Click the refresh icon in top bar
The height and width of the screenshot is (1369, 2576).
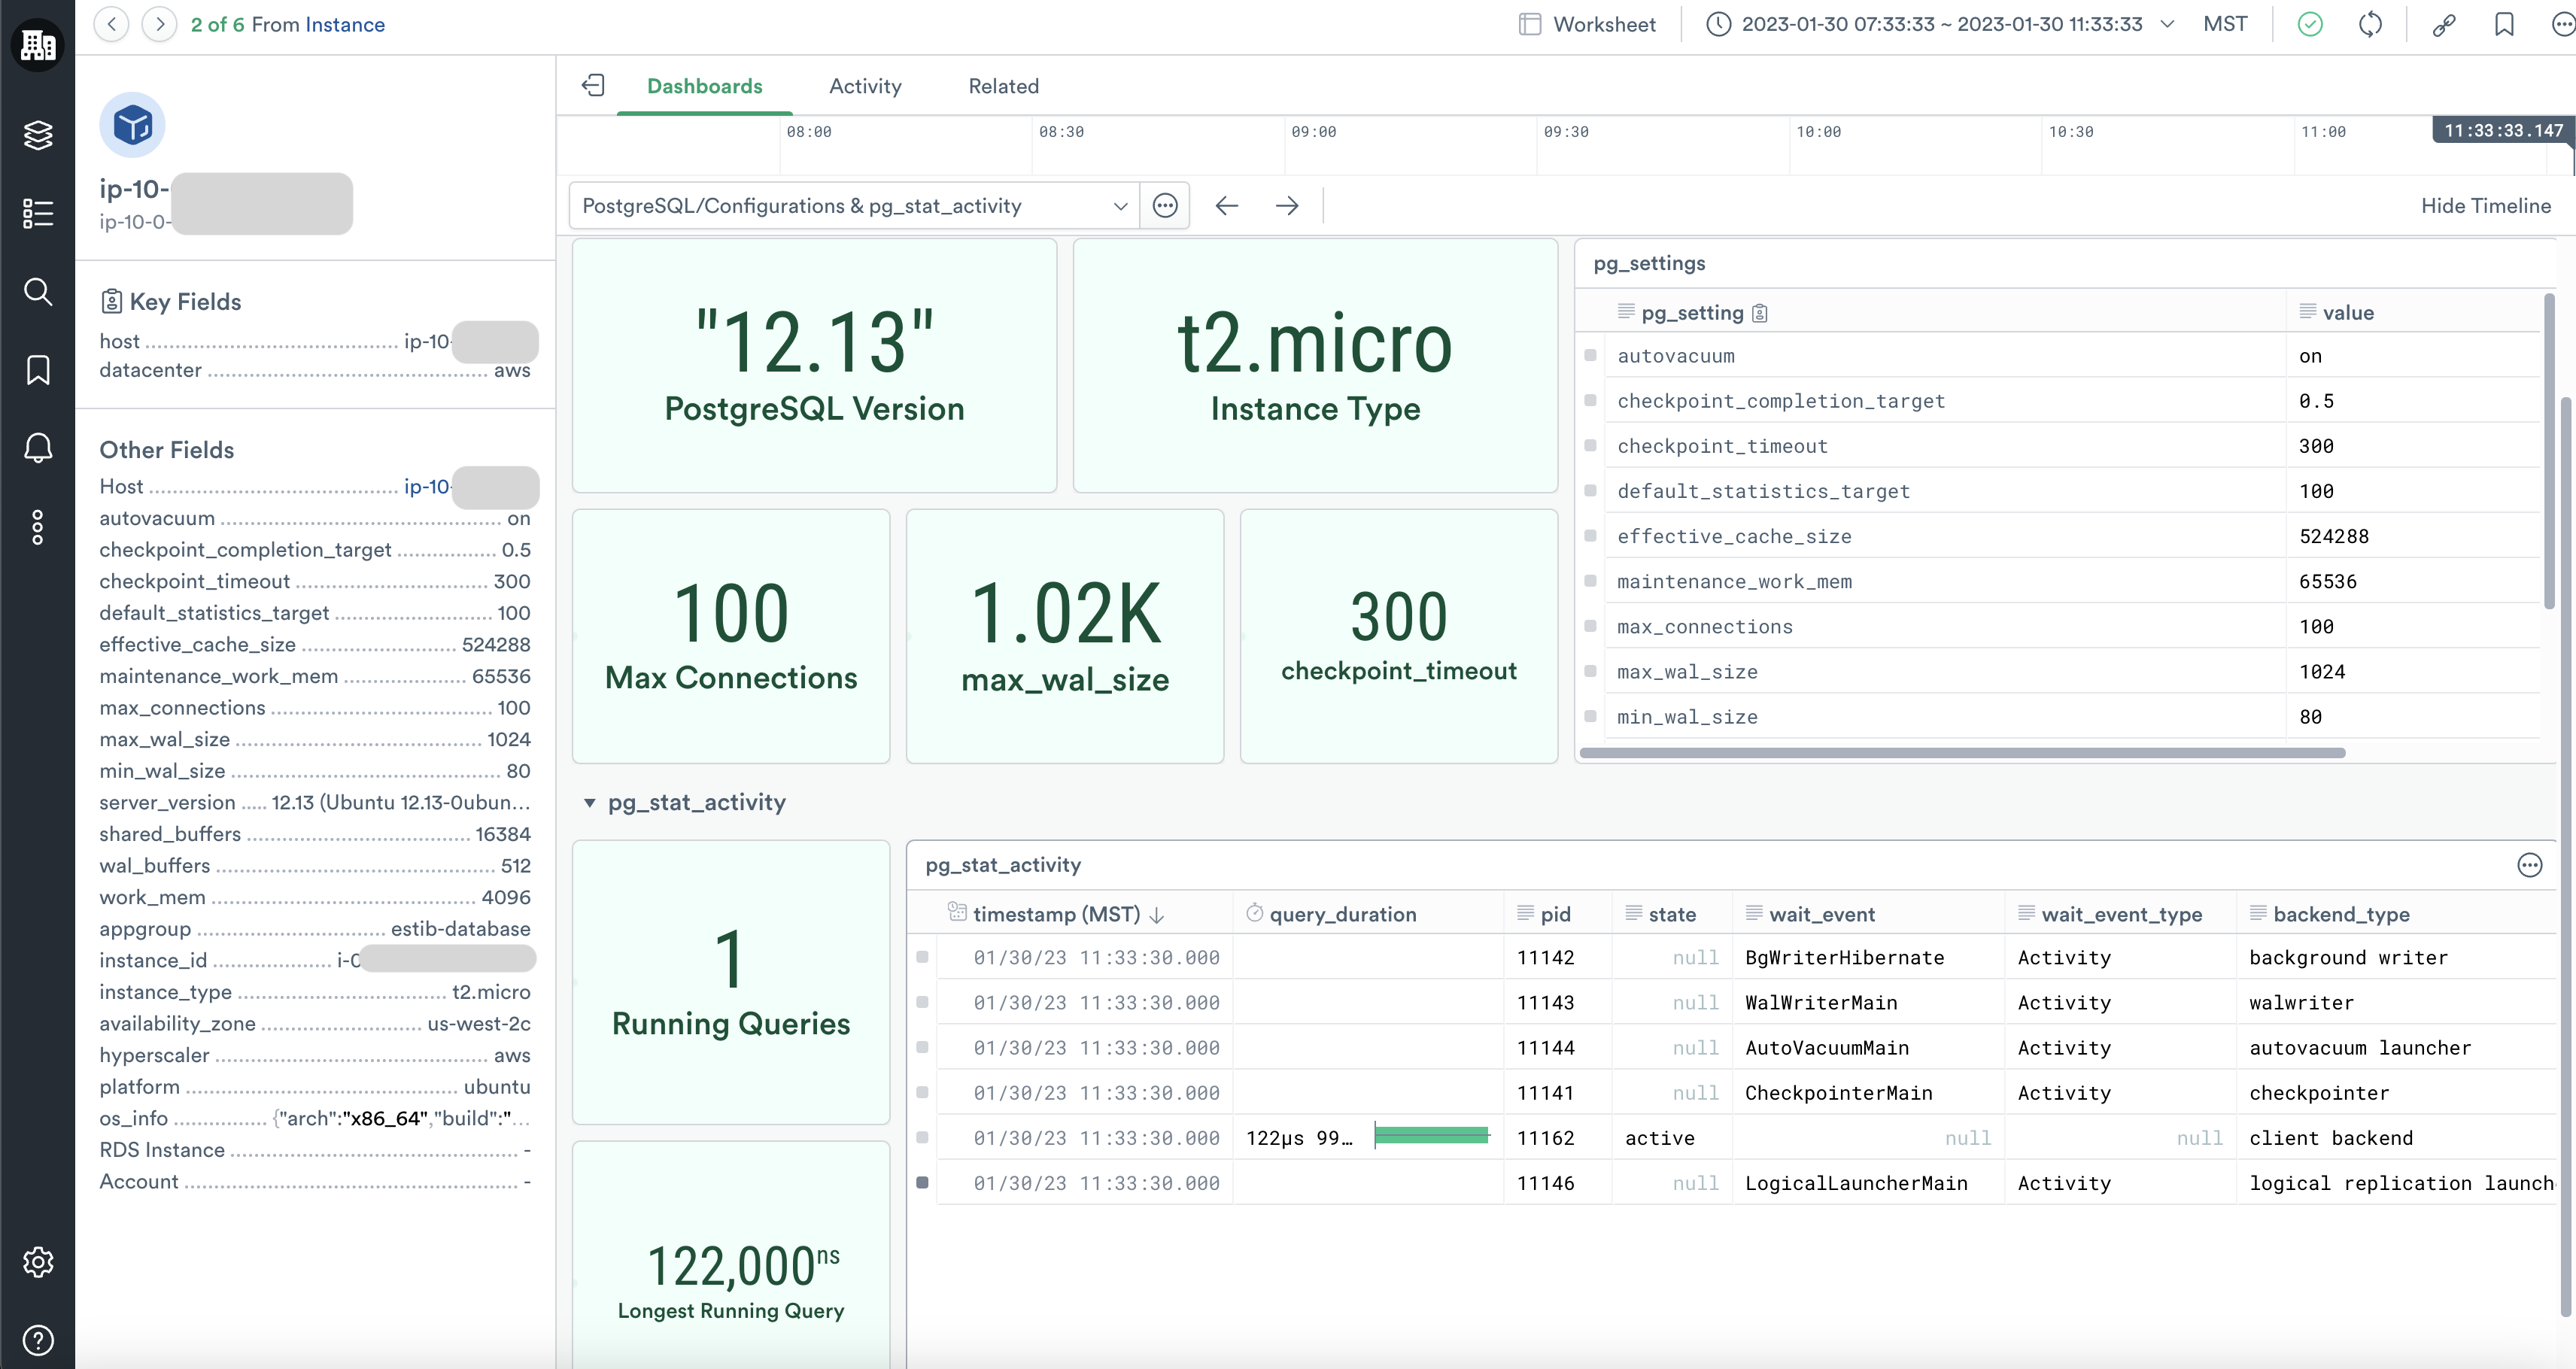tap(2370, 24)
